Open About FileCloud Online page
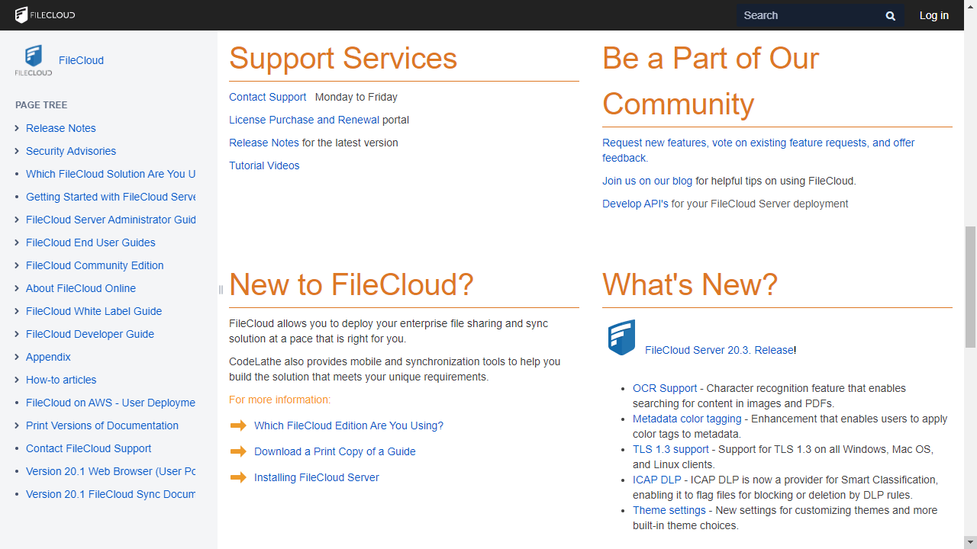The image size is (977, 549). point(81,288)
